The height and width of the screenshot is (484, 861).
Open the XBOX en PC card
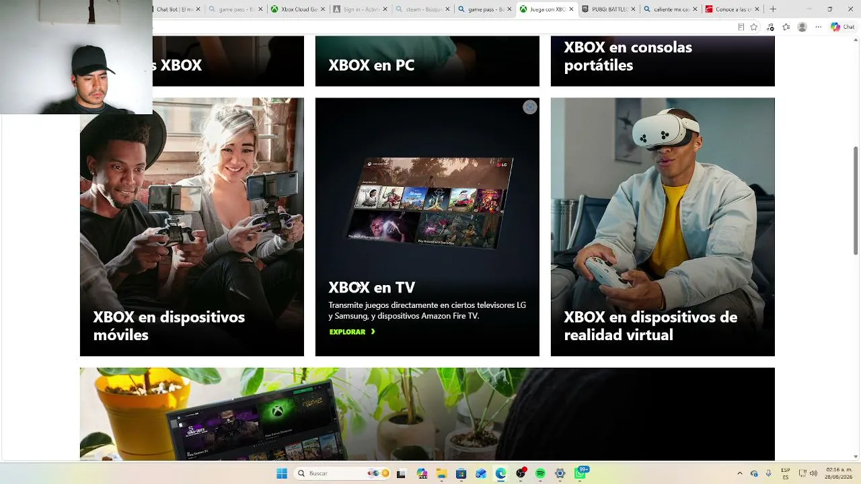pyautogui.click(x=427, y=61)
